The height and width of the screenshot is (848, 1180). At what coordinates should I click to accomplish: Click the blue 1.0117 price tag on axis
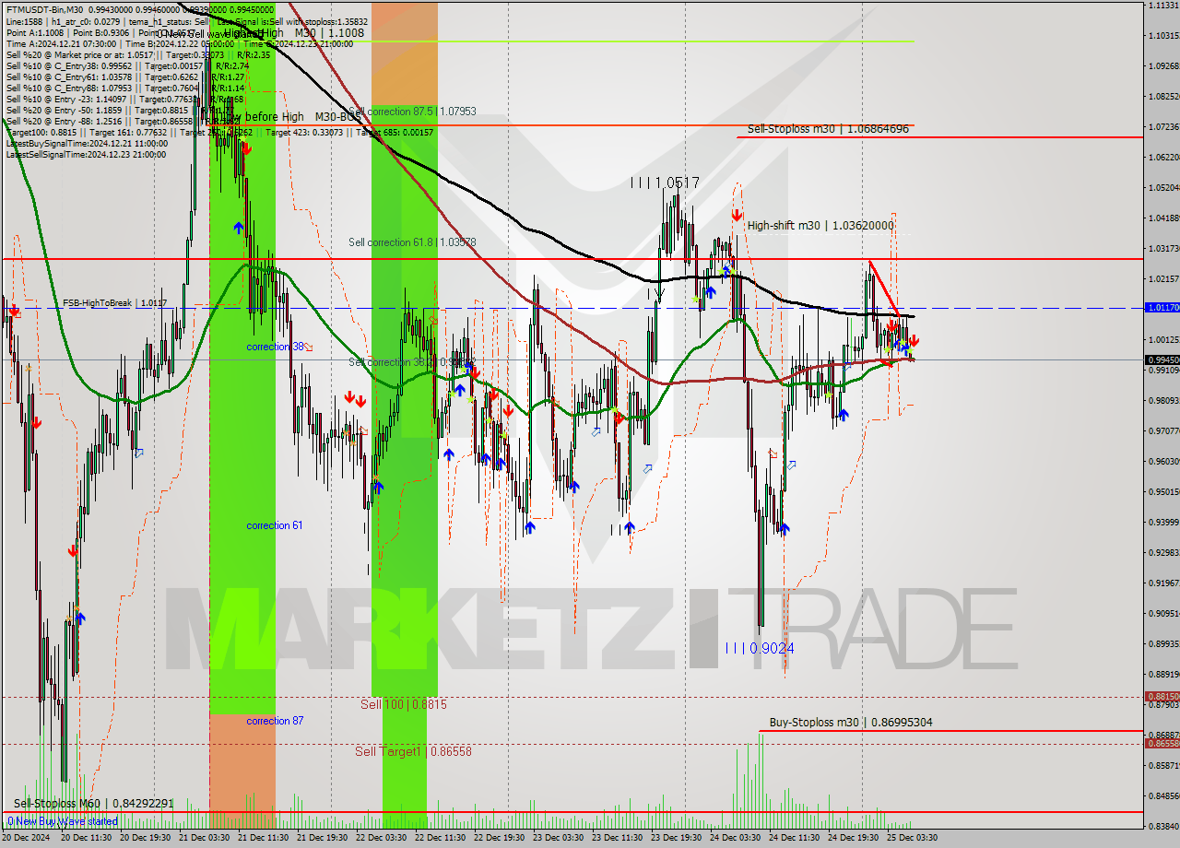[x=1162, y=308]
